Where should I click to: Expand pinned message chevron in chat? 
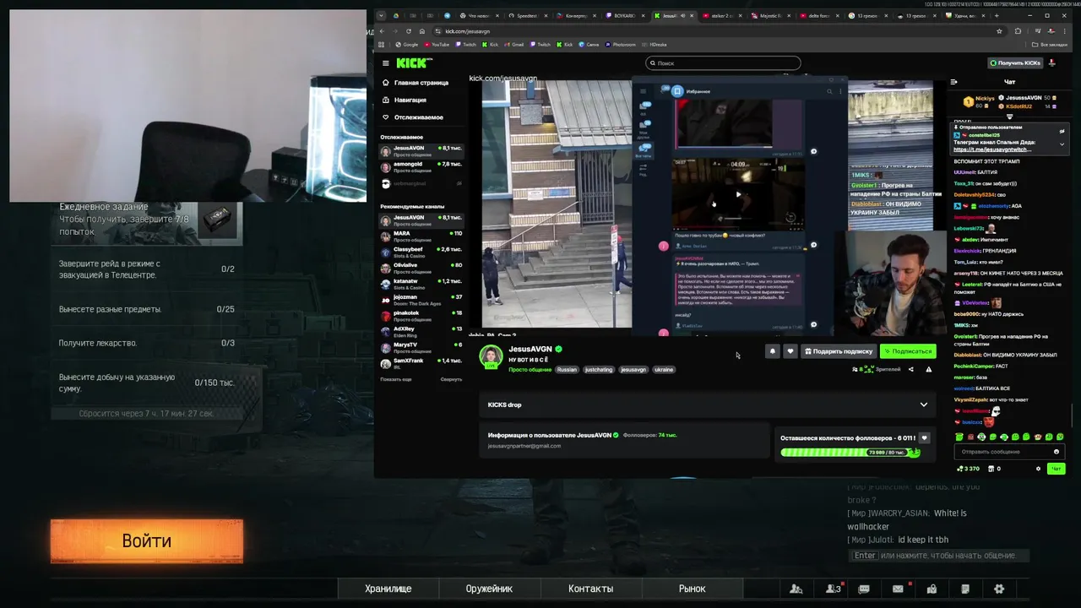pyautogui.click(x=1062, y=144)
